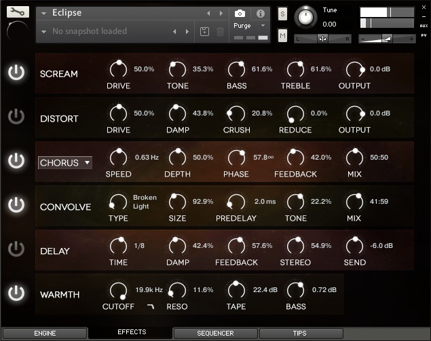Click the camera snapshot icon

click(240, 13)
